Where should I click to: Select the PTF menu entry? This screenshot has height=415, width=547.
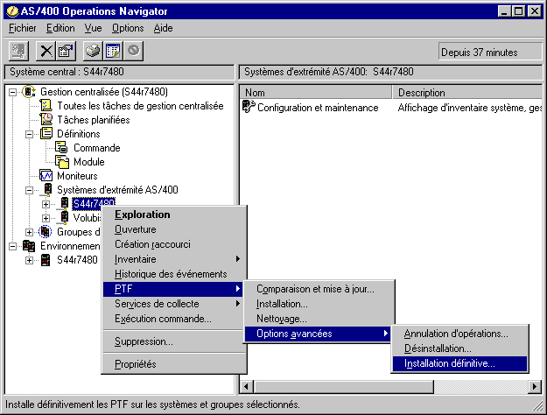point(173,289)
